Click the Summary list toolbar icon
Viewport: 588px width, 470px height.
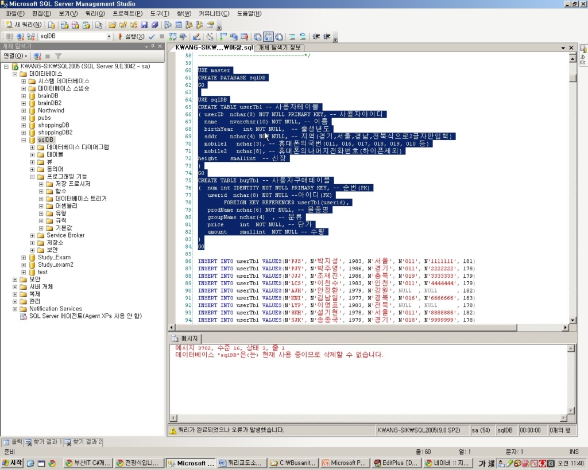[179, 25]
